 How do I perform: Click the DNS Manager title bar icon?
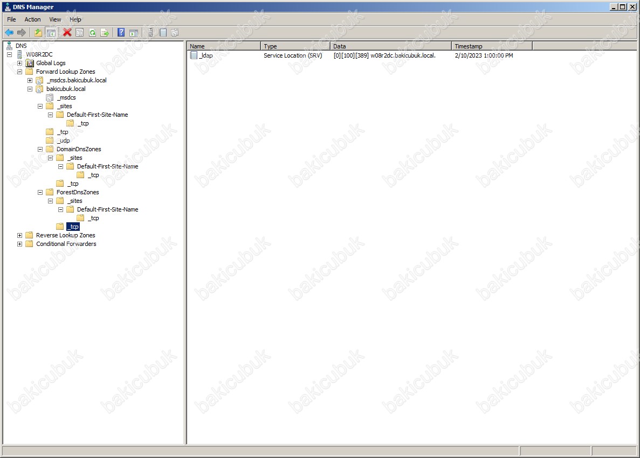(x=8, y=7)
